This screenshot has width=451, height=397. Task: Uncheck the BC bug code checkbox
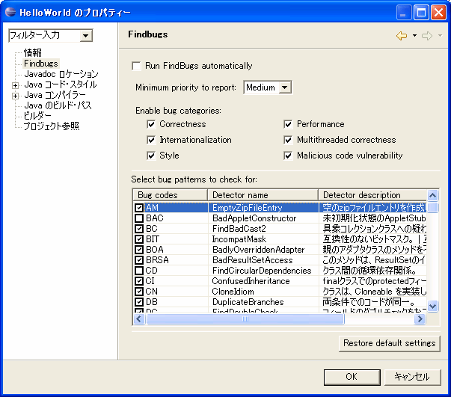pos(139,229)
